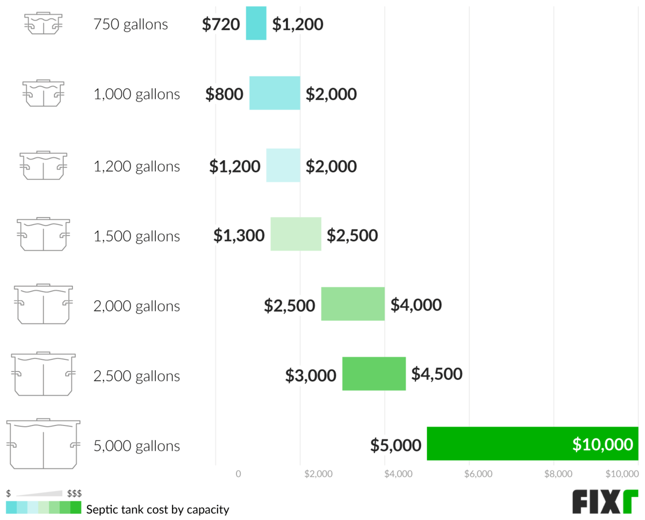Click the first teal legend swatch
The image size is (645, 520).
(x=11, y=508)
